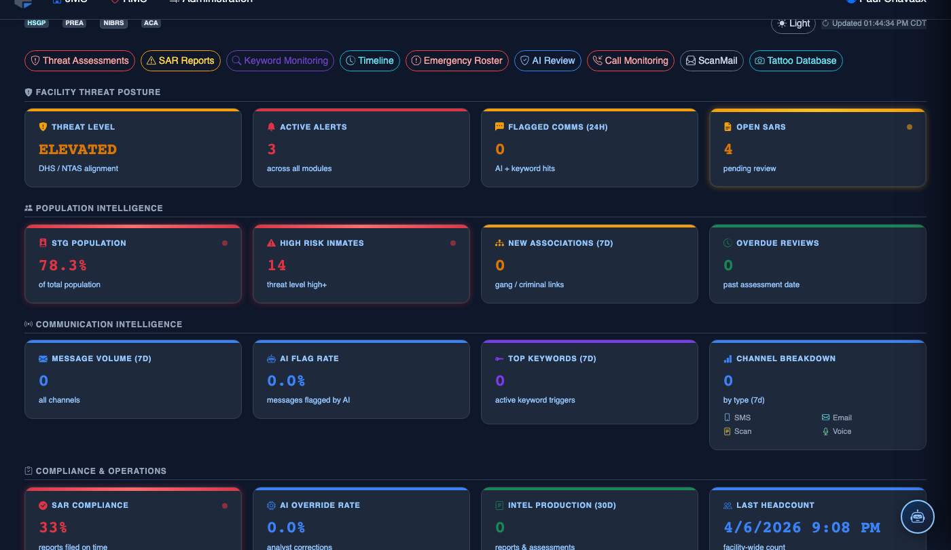The image size is (951, 550).
Task: Click the phone icon next to SMS
Action: click(727, 418)
